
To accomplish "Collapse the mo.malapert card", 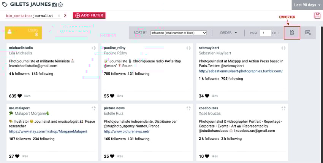I will pyautogui.click(x=94, y=108).
